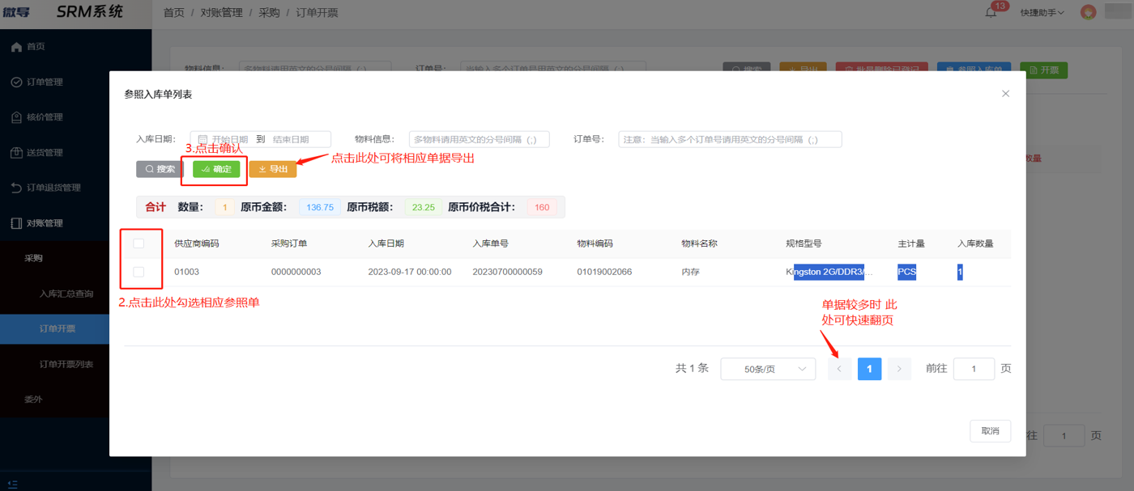This screenshot has width=1134, height=491.
Task: Click purchase order cell 0000000003
Action: (x=296, y=272)
